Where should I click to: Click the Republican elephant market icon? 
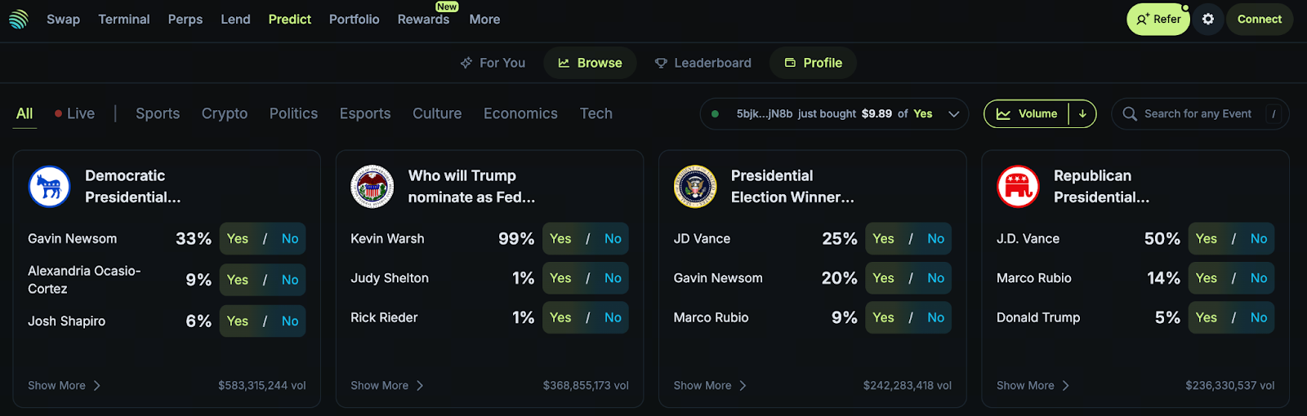tap(1018, 186)
